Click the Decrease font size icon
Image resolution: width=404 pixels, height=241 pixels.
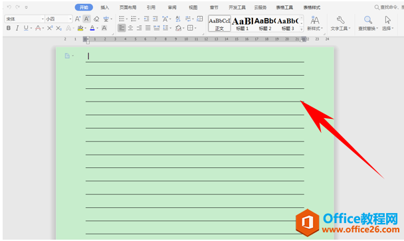[87, 19]
